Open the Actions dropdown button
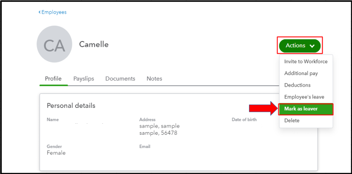Screen dimensions: 352x174 300,46
